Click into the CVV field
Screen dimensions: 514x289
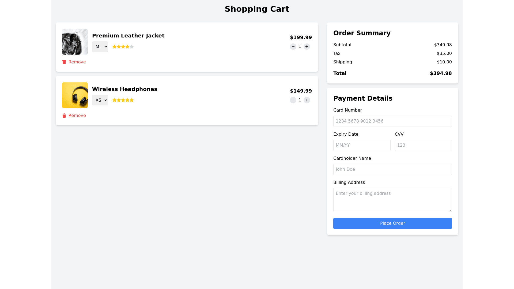[423, 145]
